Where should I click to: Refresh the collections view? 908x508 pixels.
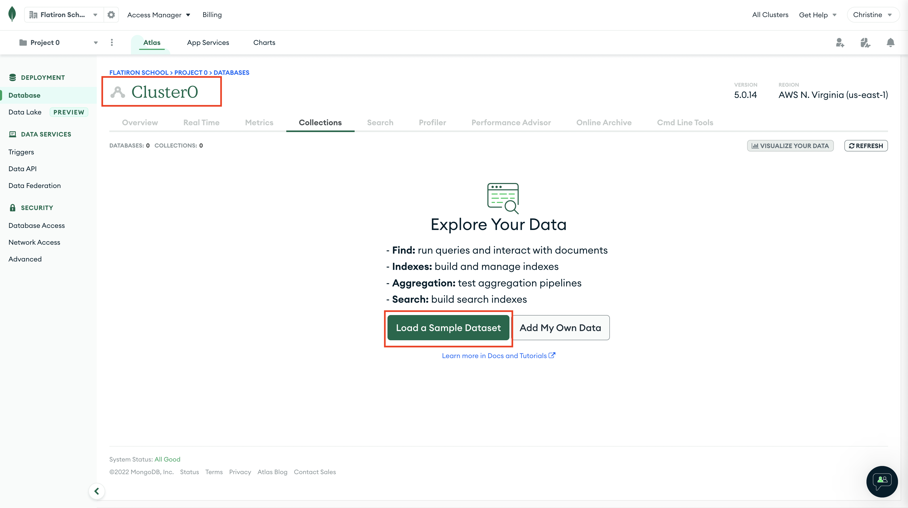pyautogui.click(x=866, y=145)
